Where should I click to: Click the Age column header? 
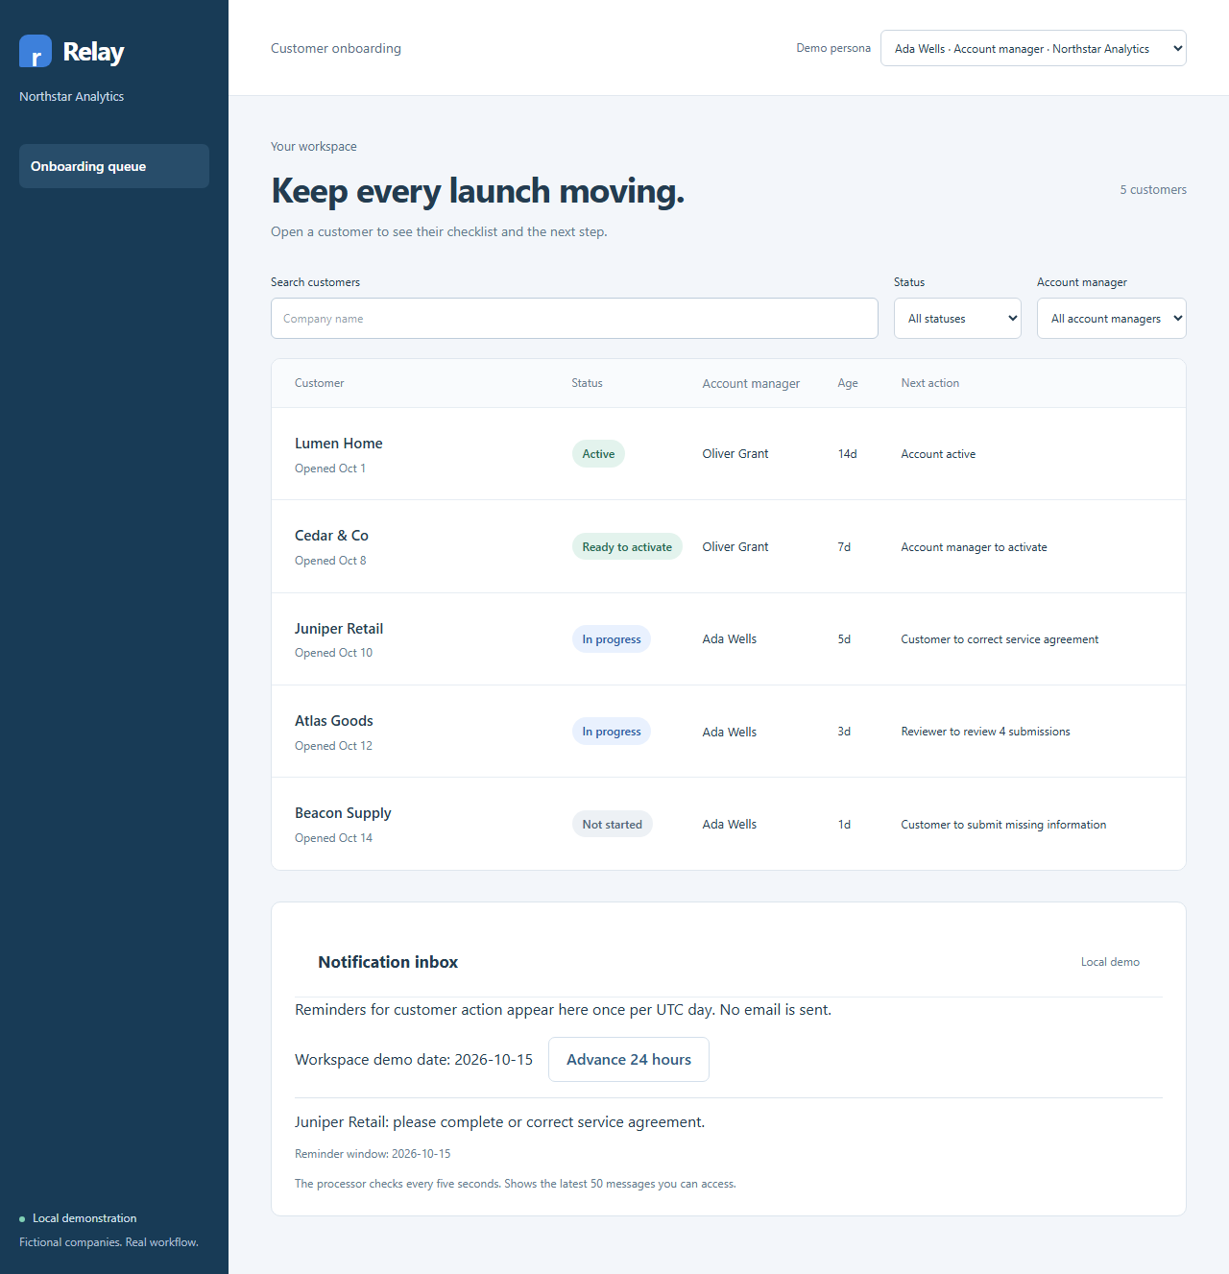pos(848,383)
